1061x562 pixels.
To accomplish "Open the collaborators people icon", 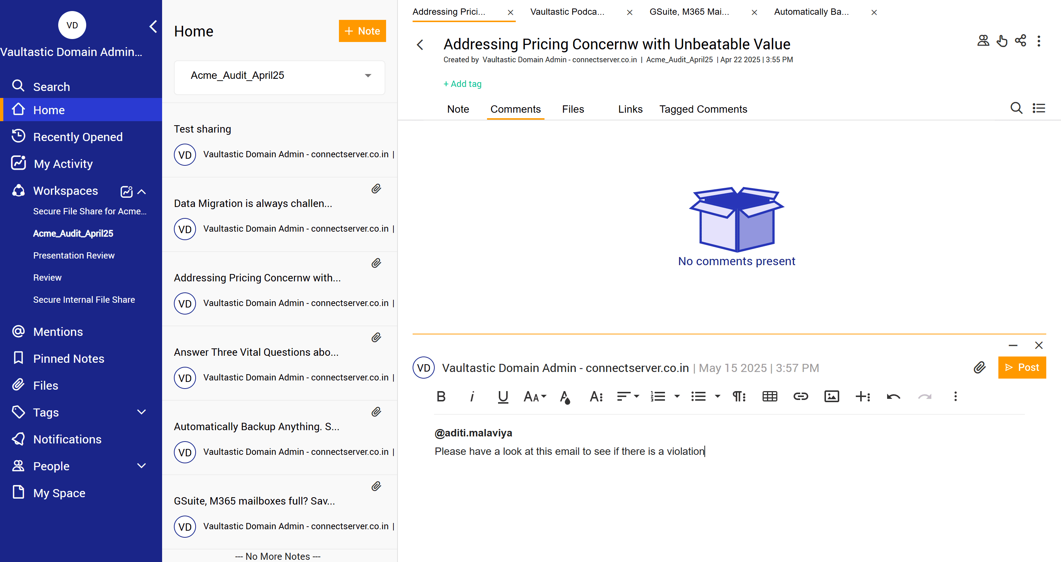I will (x=983, y=41).
